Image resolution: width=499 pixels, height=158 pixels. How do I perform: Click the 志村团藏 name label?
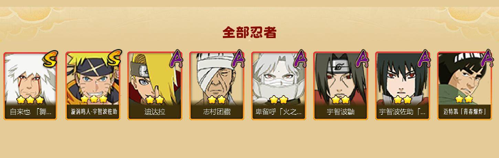tap(217, 112)
